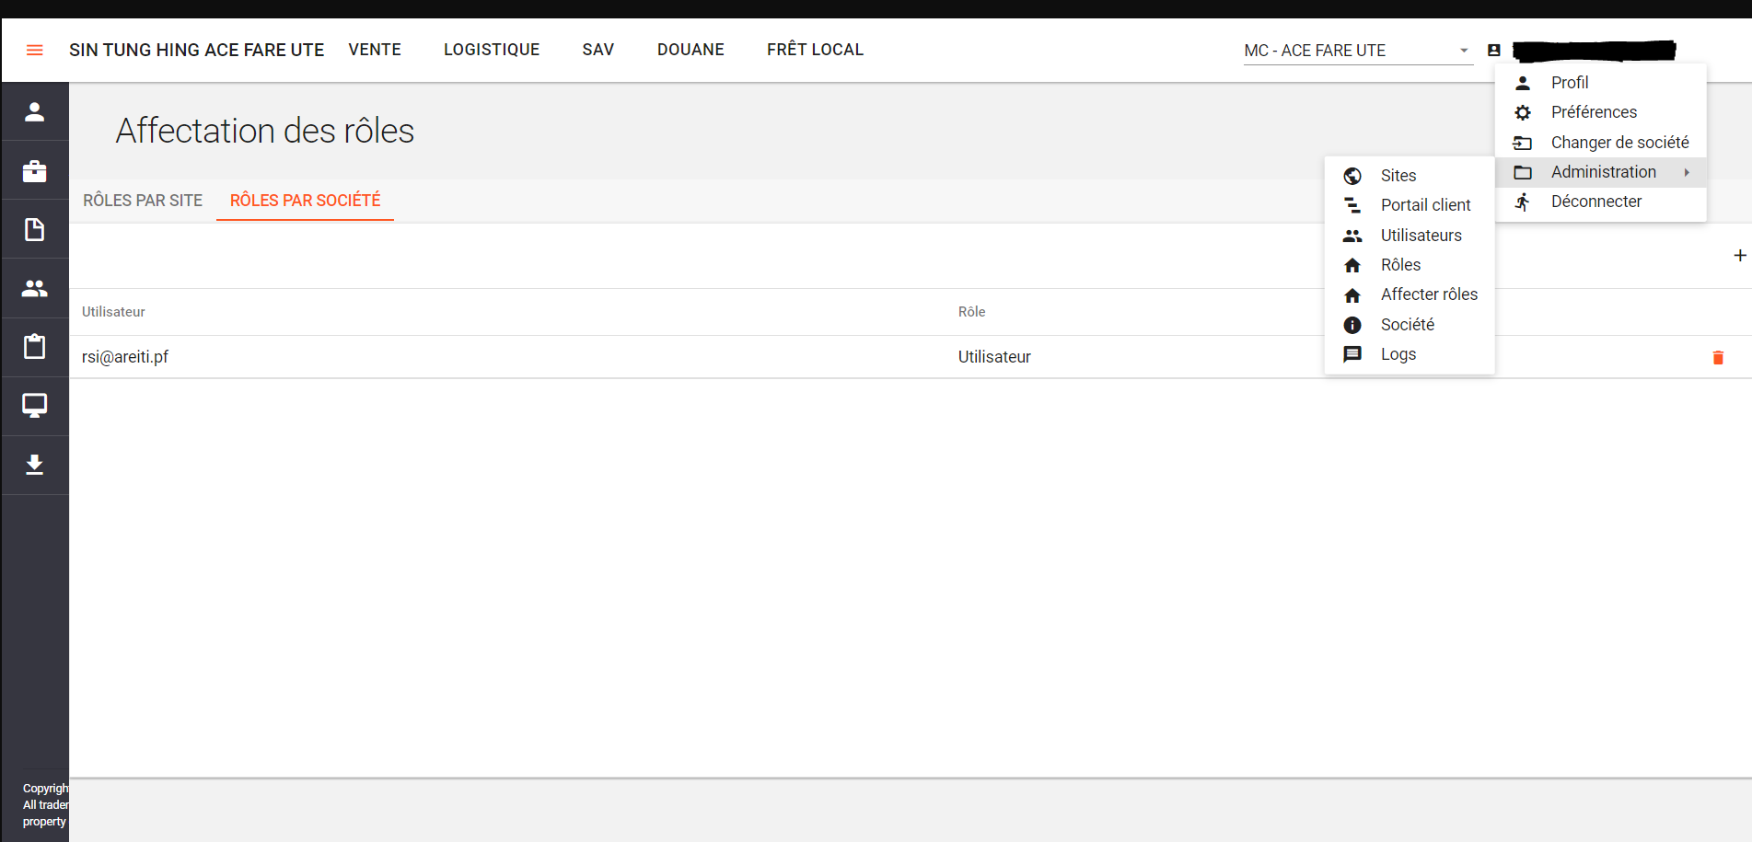Select the monitor icon in sidebar
1752x842 pixels.
(35, 406)
